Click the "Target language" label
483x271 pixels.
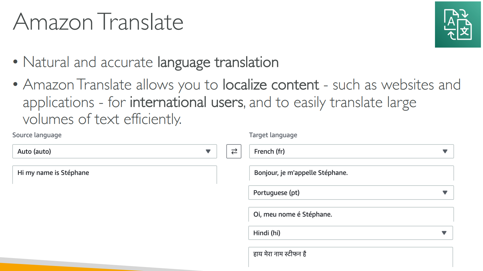click(273, 135)
